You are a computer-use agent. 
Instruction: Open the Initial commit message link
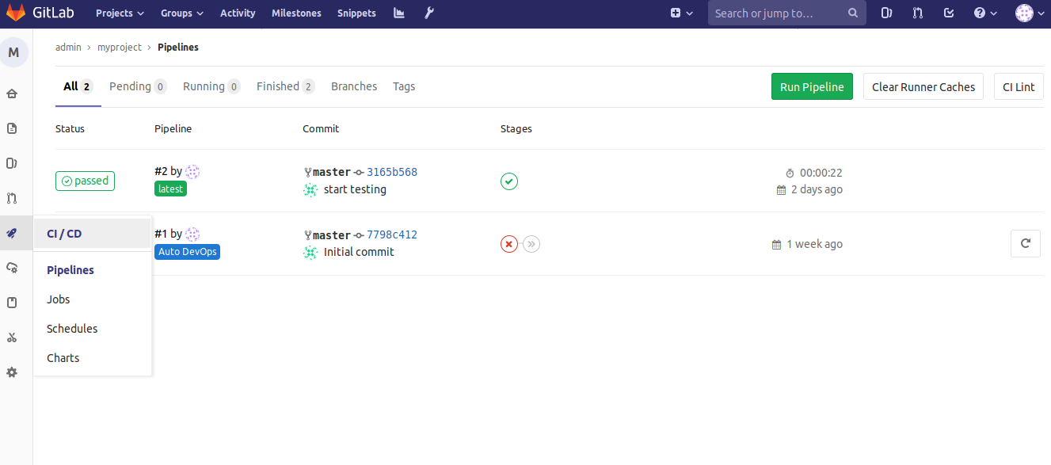pyautogui.click(x=359, y=252)
